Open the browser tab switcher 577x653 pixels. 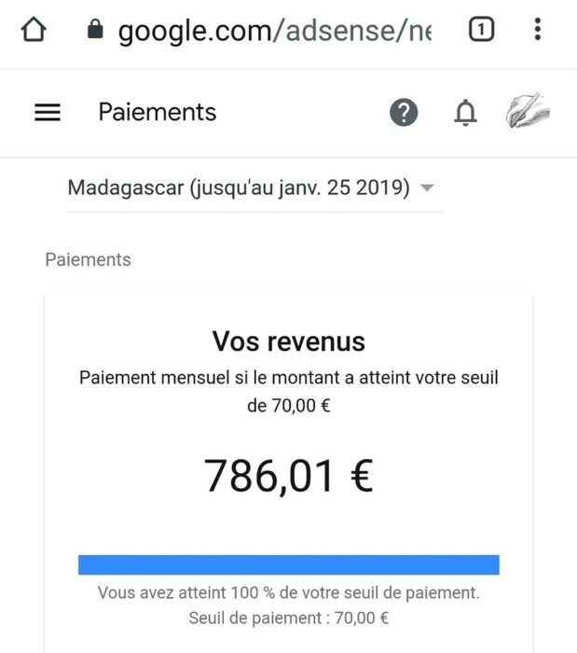click(x=481, y=29)
